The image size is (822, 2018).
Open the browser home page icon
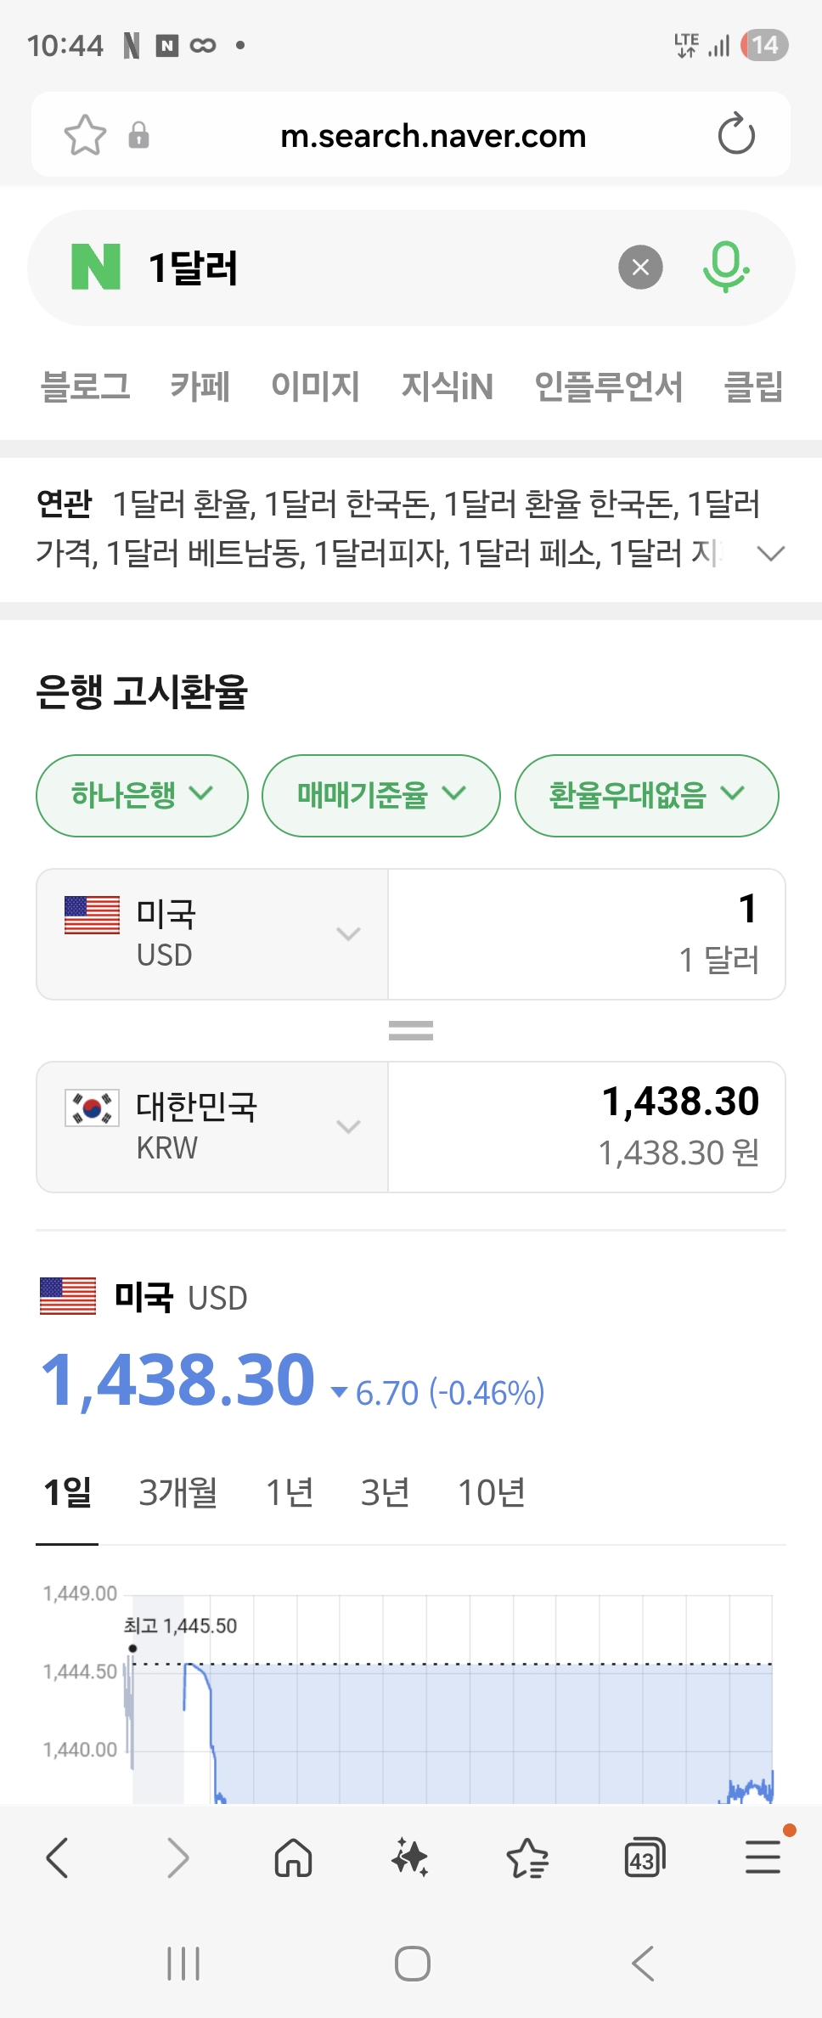(293, 1857)
